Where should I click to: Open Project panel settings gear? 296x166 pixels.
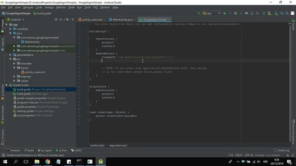(x=67, y=19)
